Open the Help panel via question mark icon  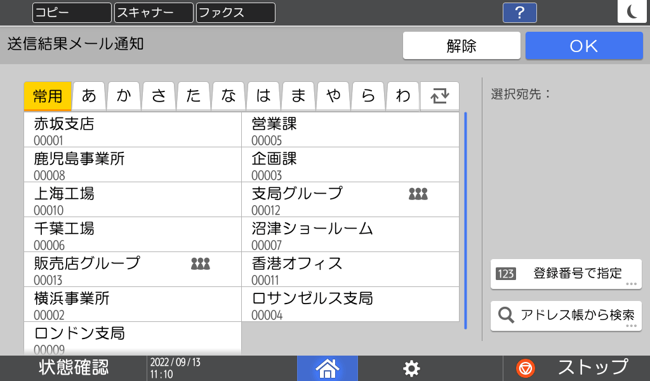pos(519,13)
